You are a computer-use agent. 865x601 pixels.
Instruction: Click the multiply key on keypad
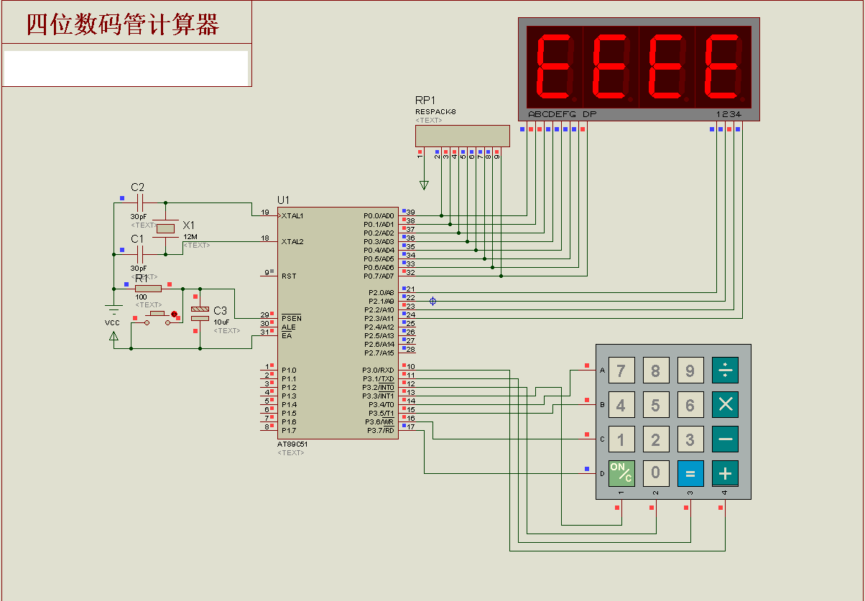point(726,405)
